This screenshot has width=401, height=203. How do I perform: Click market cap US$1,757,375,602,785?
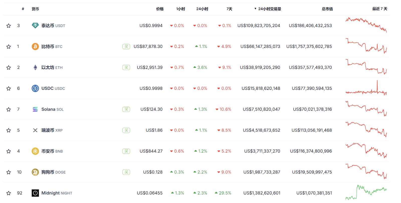coord(309,46)
